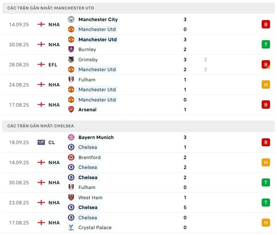The image size is (277, 235).
Task: Click the Manchester City club crest
Action: pyautogui.click(x=71, y=19)
